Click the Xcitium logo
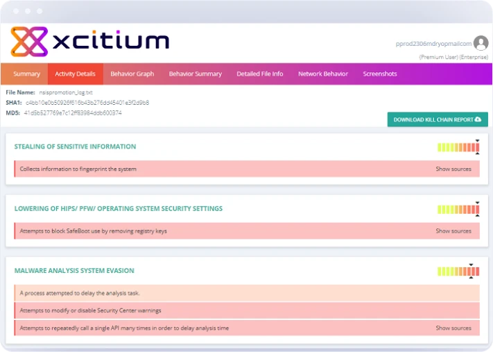Screen dimensions: 493x352 (x=90, y=42)
